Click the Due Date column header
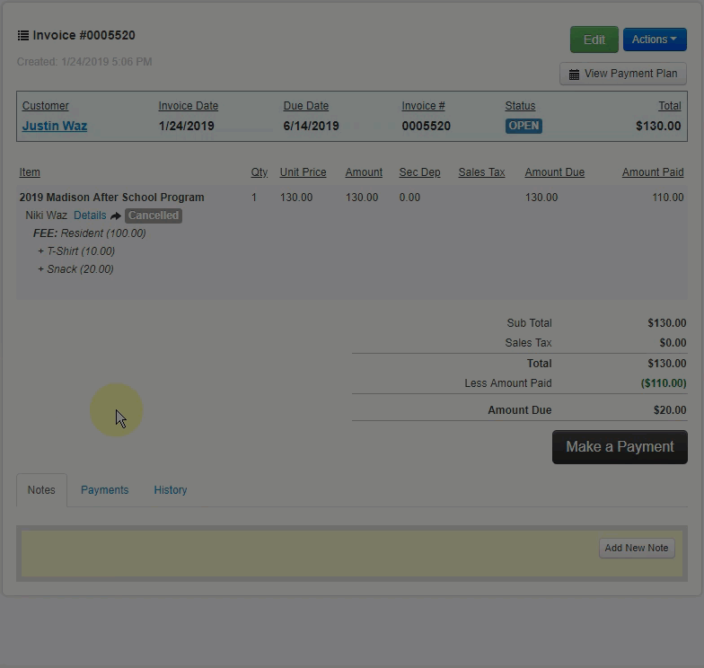The image size is (704, 668). pos(305,106)
